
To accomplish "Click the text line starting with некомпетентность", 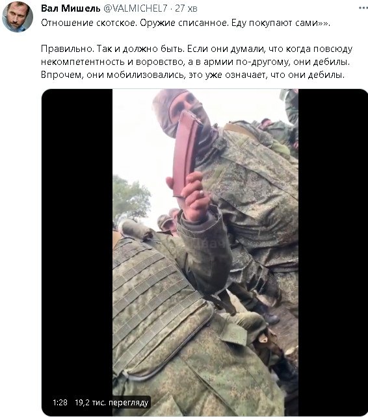I will pos(195,62).
